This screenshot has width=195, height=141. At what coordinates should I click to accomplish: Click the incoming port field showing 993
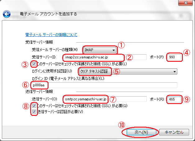point(174,57)
